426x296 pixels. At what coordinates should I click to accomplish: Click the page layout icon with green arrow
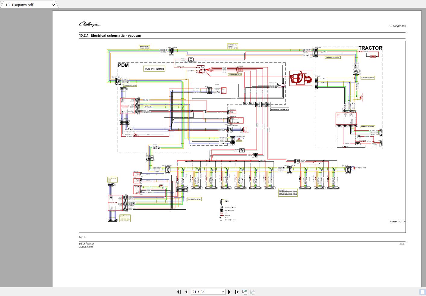click(x=245, y=292)
